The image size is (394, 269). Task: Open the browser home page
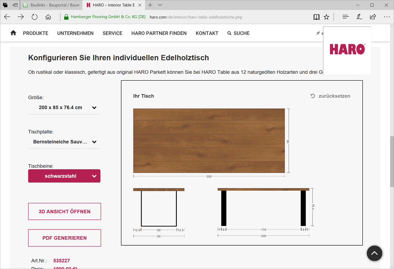[x=48, y=17]
